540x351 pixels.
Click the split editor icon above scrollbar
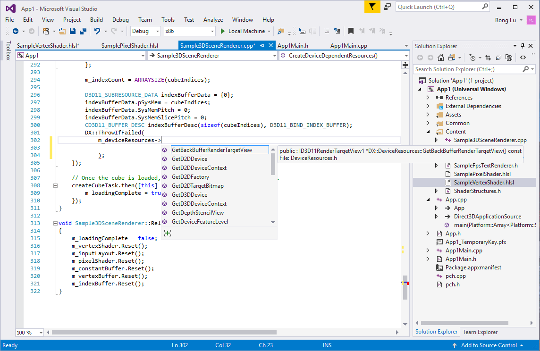405,65
